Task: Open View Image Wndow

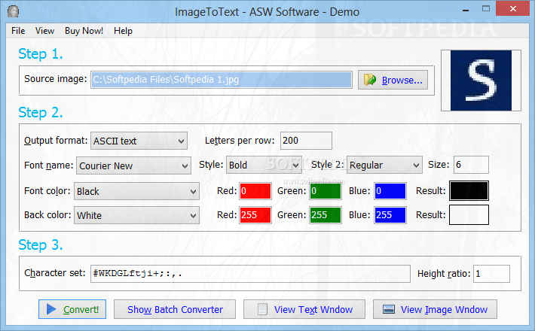Action: (x=435, y=309)
